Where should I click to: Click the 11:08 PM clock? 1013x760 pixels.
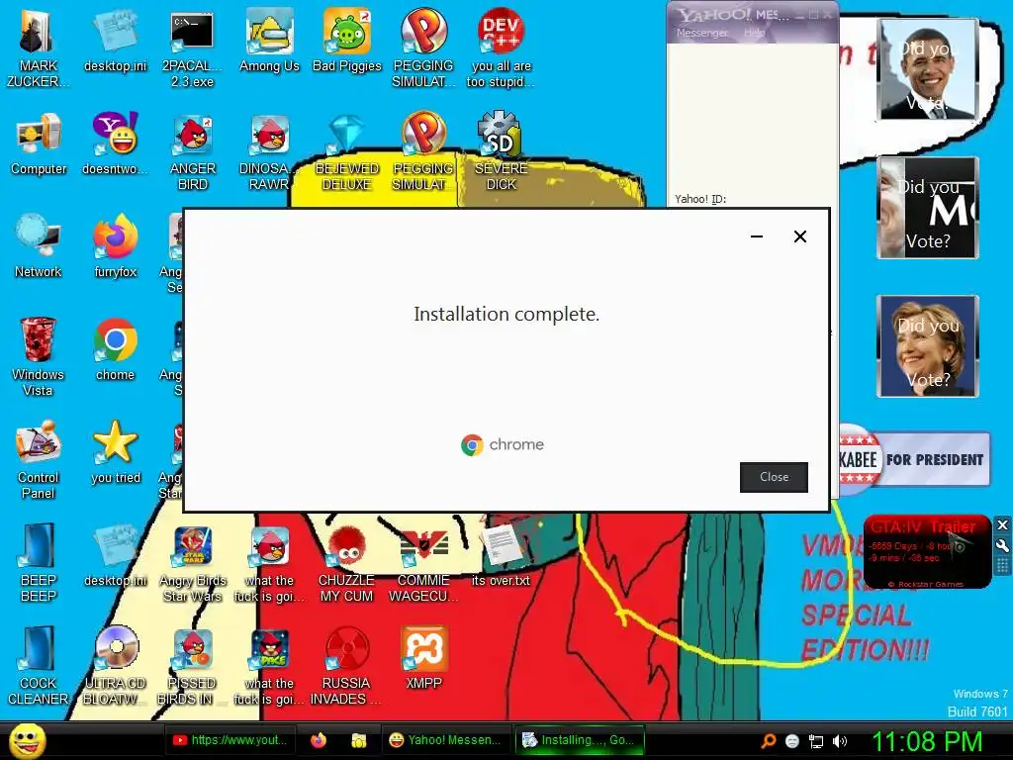tap(926, 741)
